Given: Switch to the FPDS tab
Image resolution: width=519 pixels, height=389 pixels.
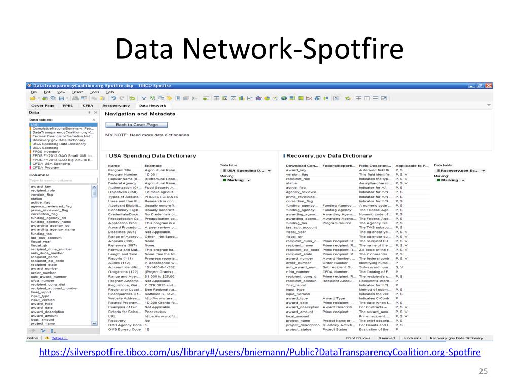Looking at the screenshot, I should tap(68, 106).
